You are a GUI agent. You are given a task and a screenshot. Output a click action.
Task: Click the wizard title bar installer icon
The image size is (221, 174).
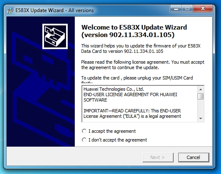(x=10, y=10)
